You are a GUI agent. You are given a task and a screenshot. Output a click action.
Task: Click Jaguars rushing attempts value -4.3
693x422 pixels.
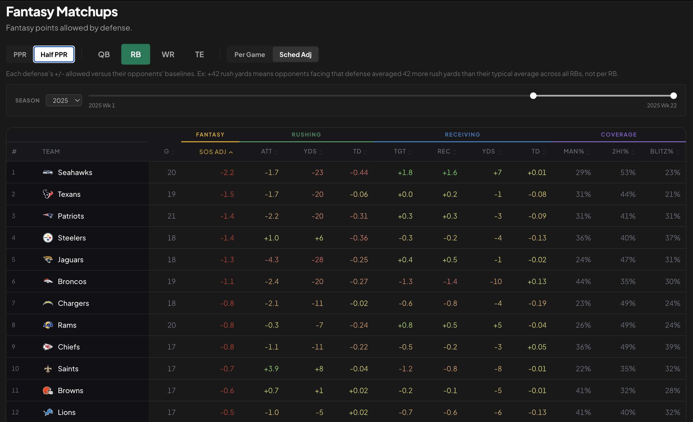(272, 260)
